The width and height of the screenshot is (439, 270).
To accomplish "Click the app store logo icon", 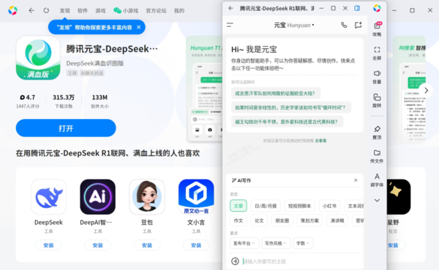I will pos(13,10).
